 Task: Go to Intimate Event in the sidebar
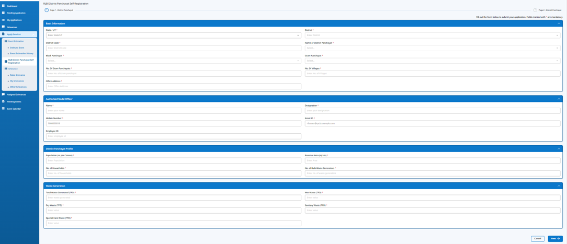tap(16, 47)
